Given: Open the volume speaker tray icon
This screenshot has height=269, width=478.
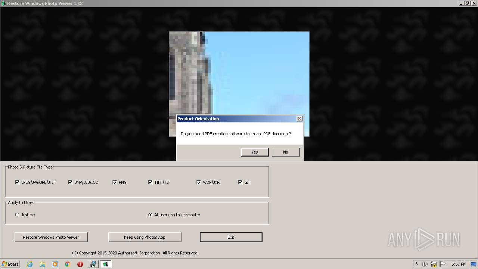Looking at the screenshot, I should pyautogui.click(x=425, y=264).
